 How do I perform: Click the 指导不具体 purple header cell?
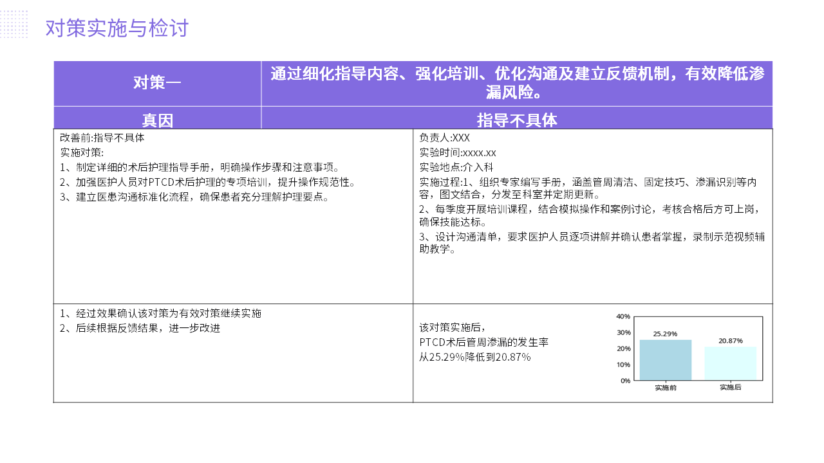coord(517,120)
